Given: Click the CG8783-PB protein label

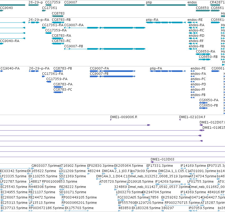Looking at the screenshot, I should click(63, 68).
